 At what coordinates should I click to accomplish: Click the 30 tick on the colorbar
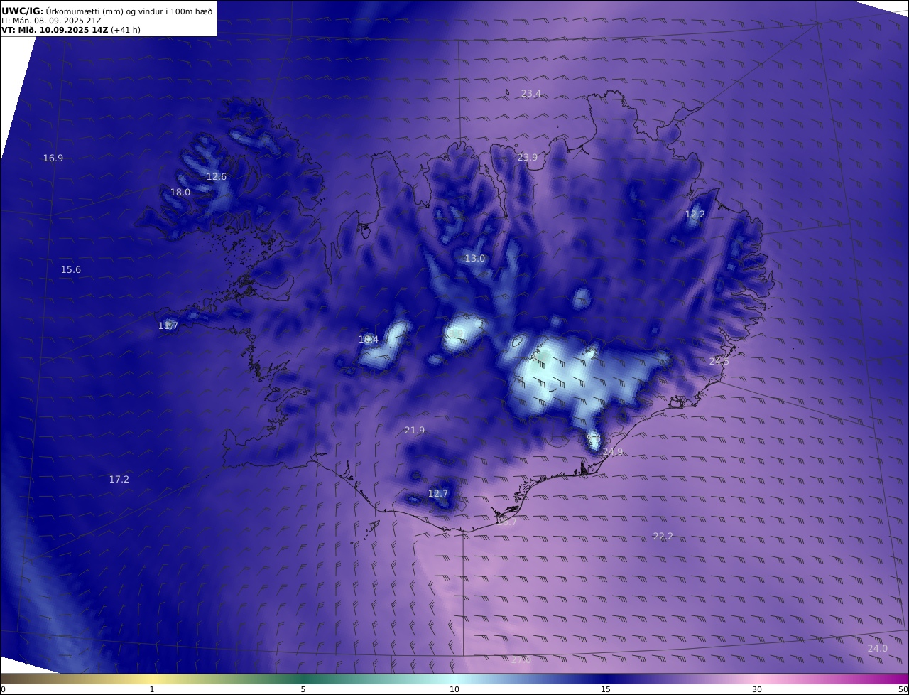coord(757,689)
